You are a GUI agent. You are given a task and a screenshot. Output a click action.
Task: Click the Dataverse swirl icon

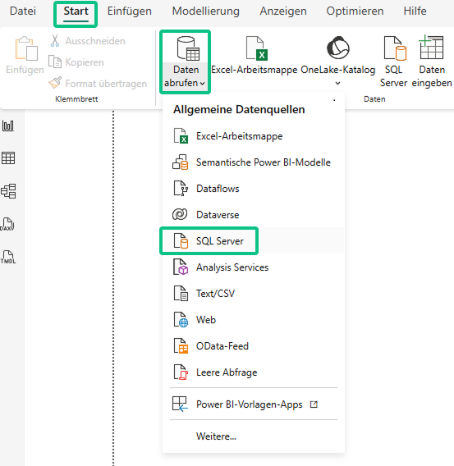click(180, 214)
